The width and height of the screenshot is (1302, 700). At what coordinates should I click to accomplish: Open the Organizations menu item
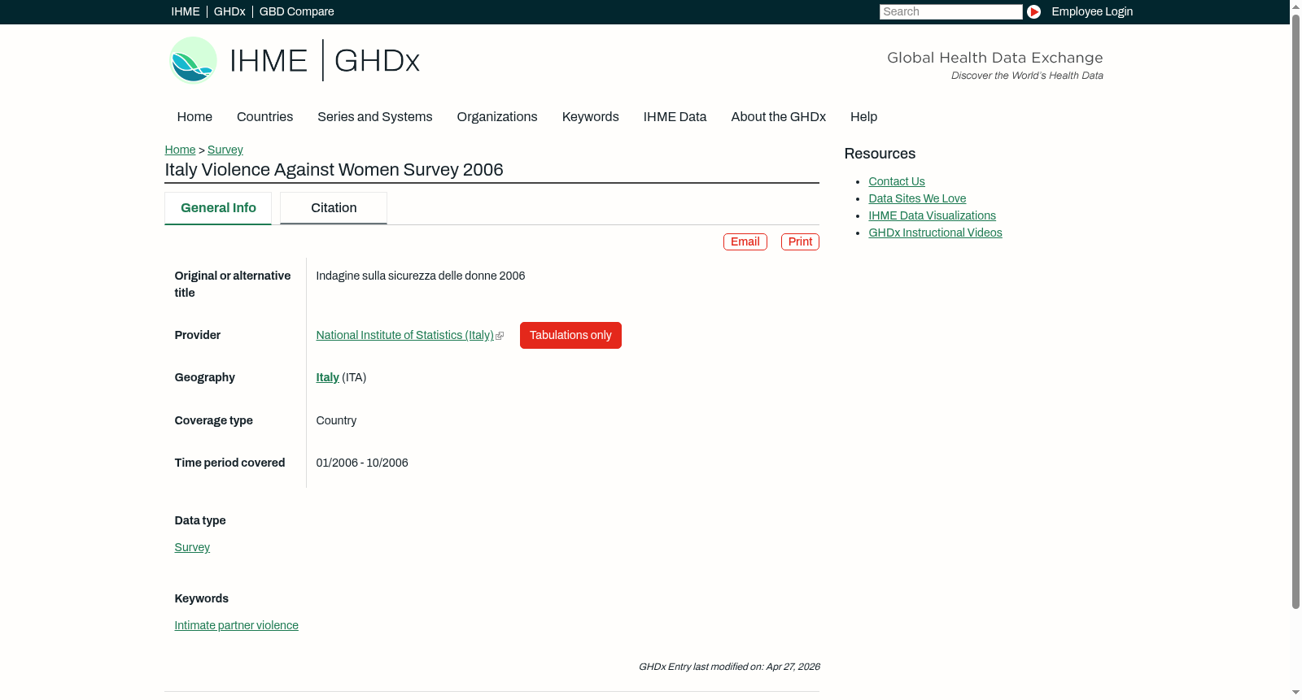click(x=497, y=117)
